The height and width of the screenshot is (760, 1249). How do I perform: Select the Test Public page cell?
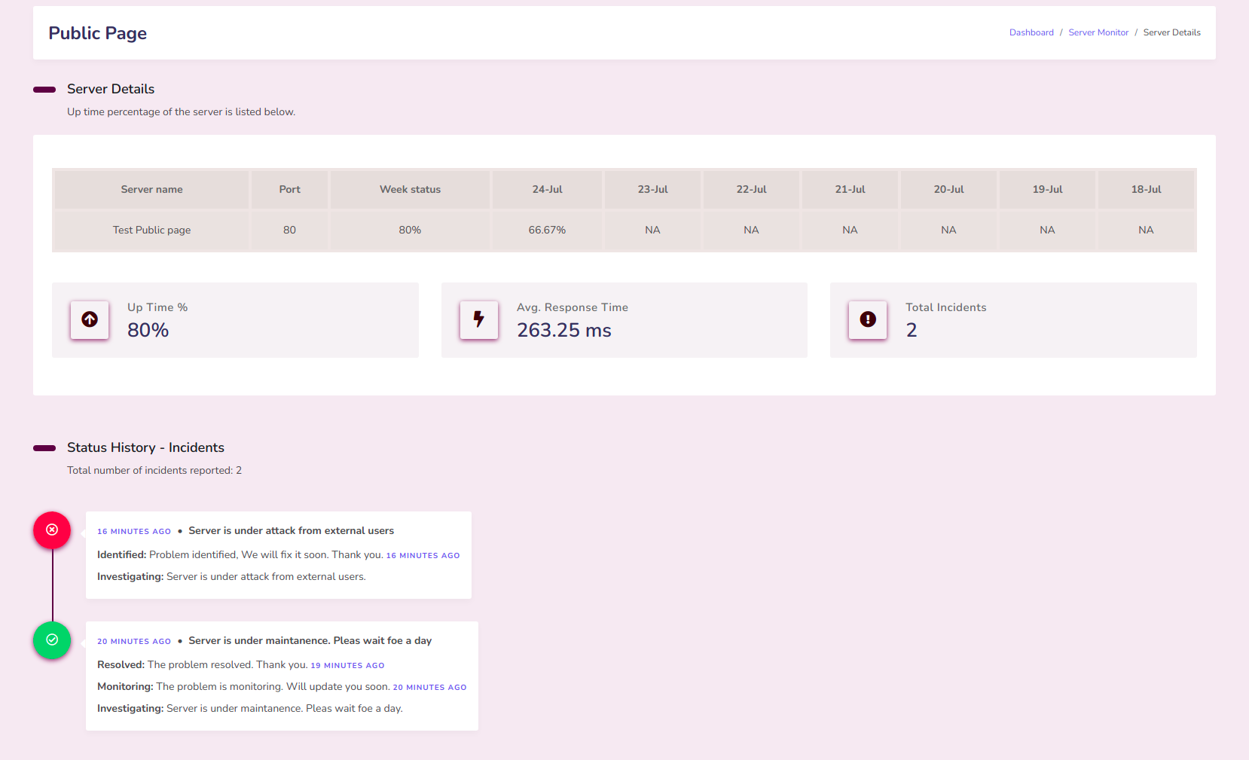pyautogui.click(x=151, y=230)
